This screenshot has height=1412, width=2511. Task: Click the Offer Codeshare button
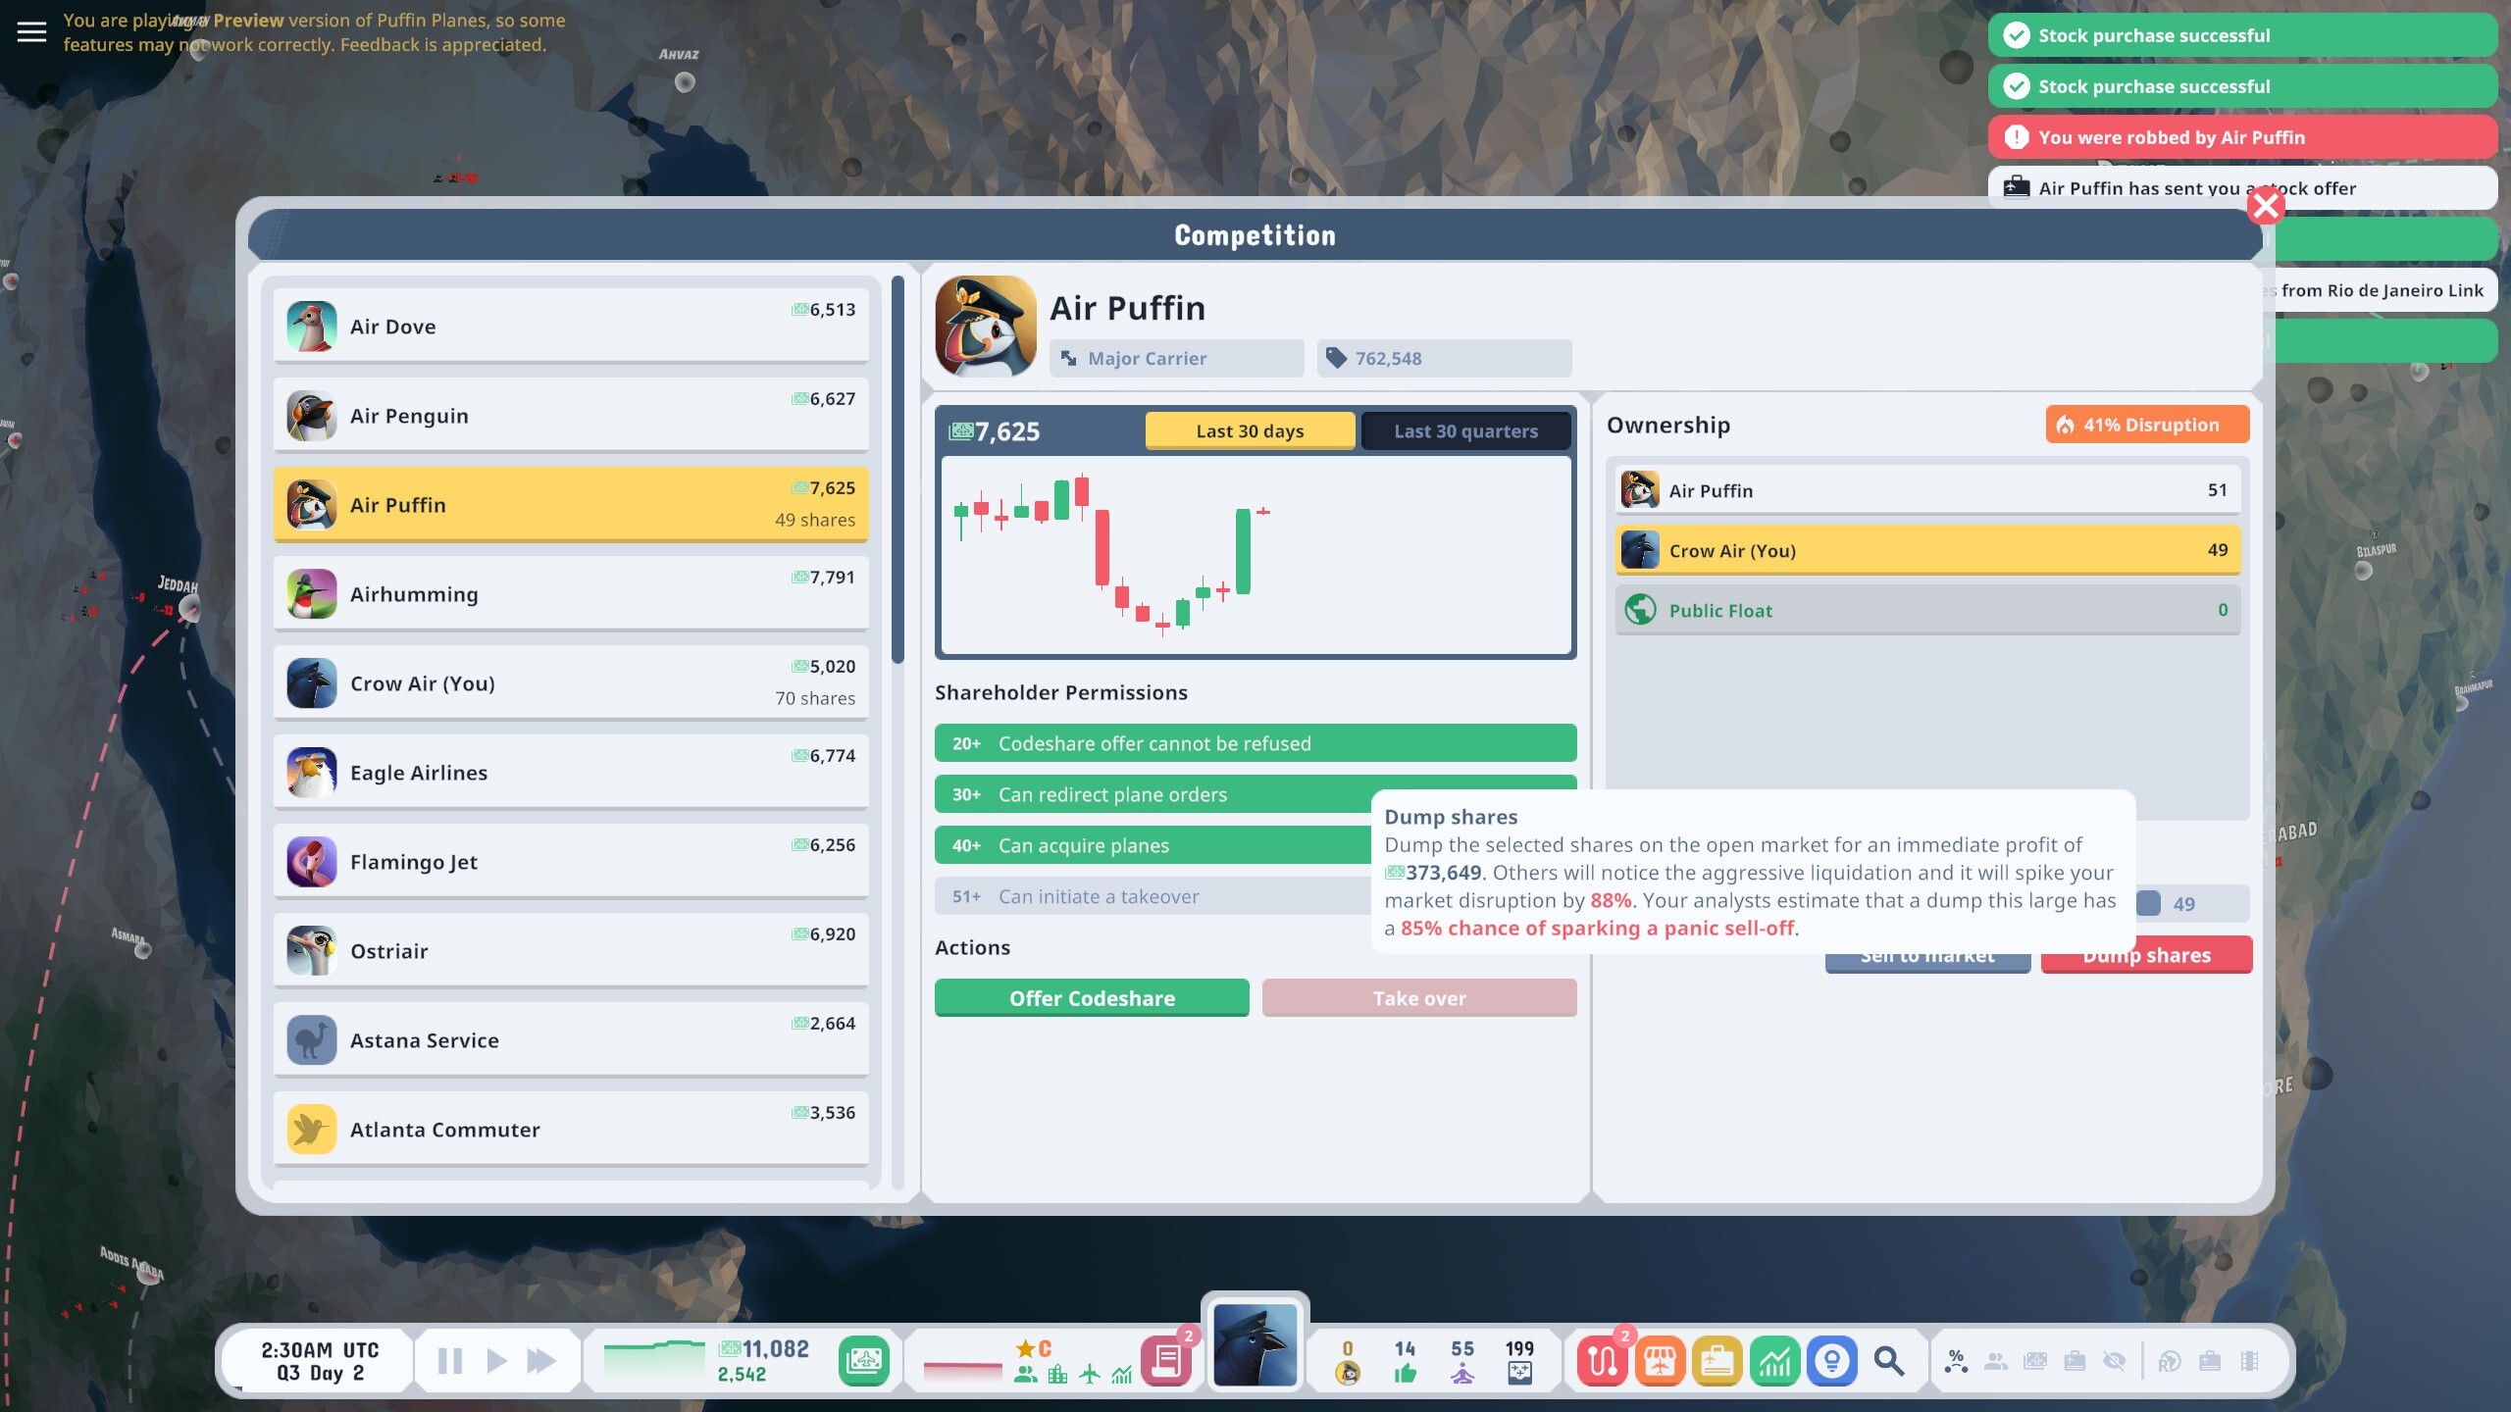[1091, 997]
